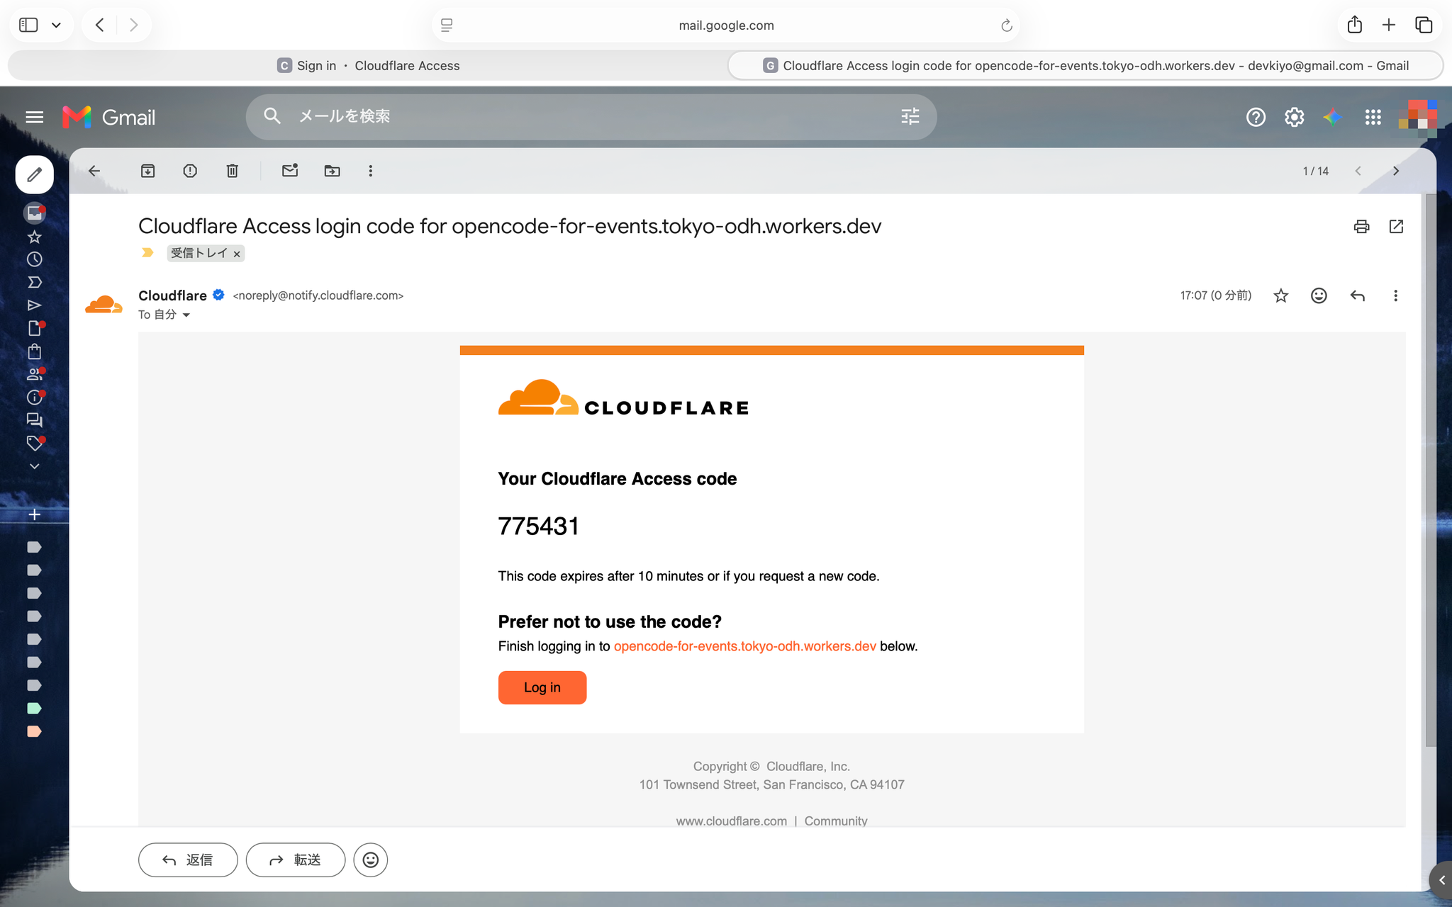This screenshot has height=907, width=1452.
Task: Go back to the inbox list arrow
Action: click(x=94, y=171)
